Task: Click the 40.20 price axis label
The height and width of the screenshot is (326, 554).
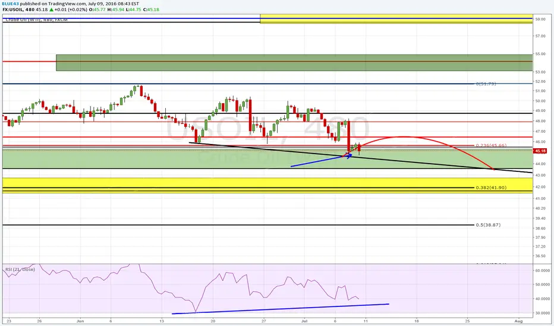Action: [x=540, y=208]
